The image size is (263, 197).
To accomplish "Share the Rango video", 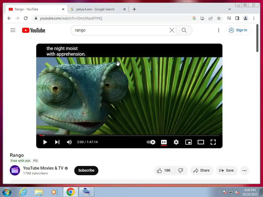I will 201,171.
